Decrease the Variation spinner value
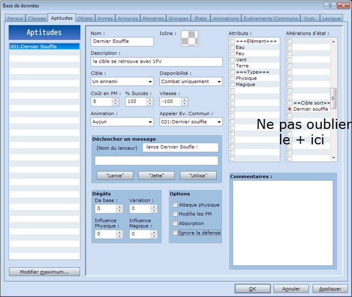 tap(154, 210)
